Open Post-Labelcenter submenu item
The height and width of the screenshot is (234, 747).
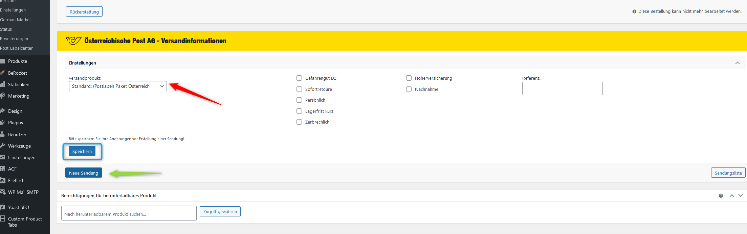[17, 48]
